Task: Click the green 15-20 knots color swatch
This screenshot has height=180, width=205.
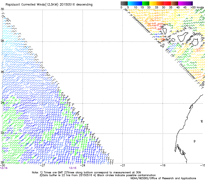Action: pos(146,3)
